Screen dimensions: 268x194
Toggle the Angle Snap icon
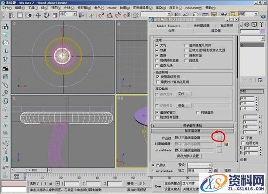(x=109, y=15)
